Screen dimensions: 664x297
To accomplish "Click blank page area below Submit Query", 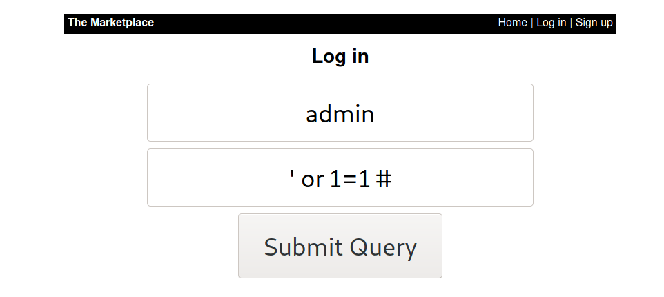I will [x=340, y=288].
